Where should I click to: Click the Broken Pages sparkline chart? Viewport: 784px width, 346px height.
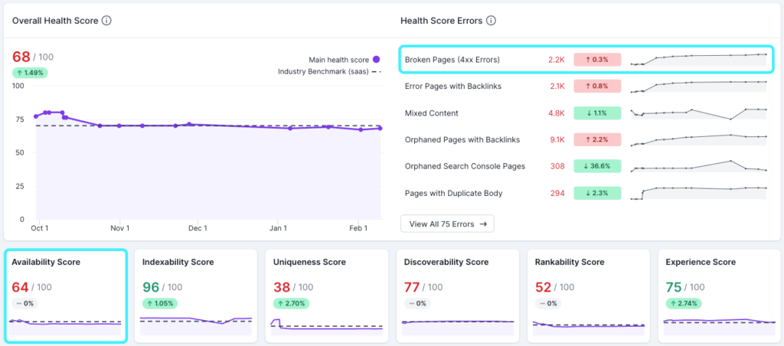(x=697, y=59)
